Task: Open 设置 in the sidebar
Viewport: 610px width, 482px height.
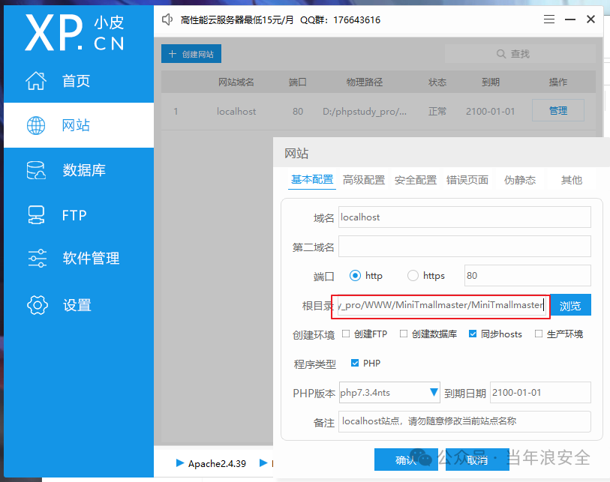Action: tap(77, 305)
